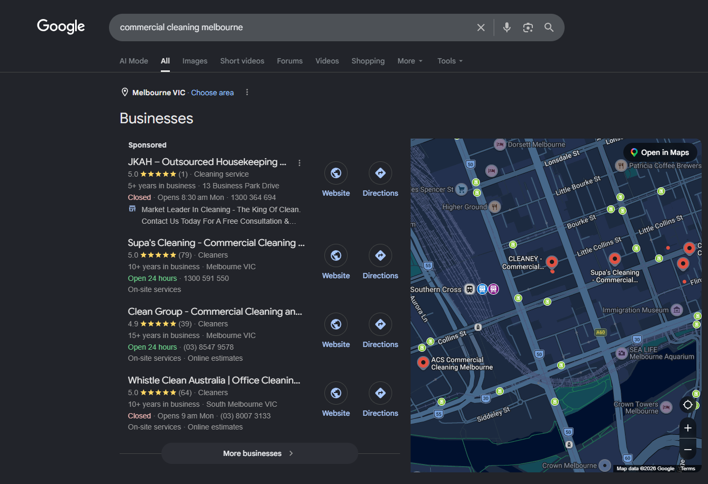The height and width of the screenshot is (484, 708).
Task: Open JKAH – Outsourced Housekeeping listing title
Action: pos(207,162)
